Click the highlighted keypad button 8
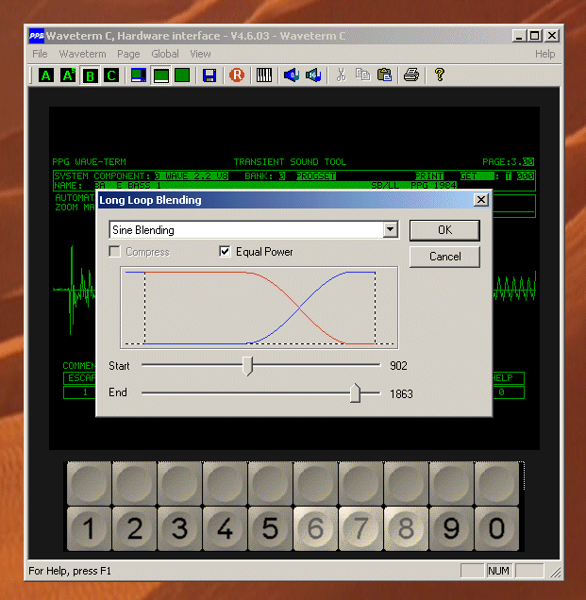 pos(406,528)
